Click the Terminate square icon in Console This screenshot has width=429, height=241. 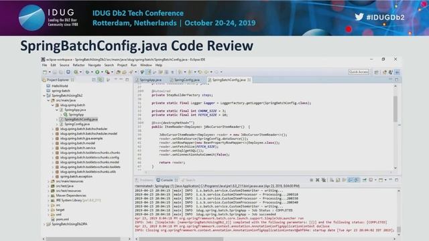(x=311, y=180)
